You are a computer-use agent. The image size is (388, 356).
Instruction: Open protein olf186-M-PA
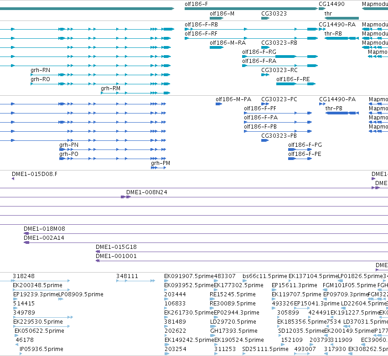[219, 104]
